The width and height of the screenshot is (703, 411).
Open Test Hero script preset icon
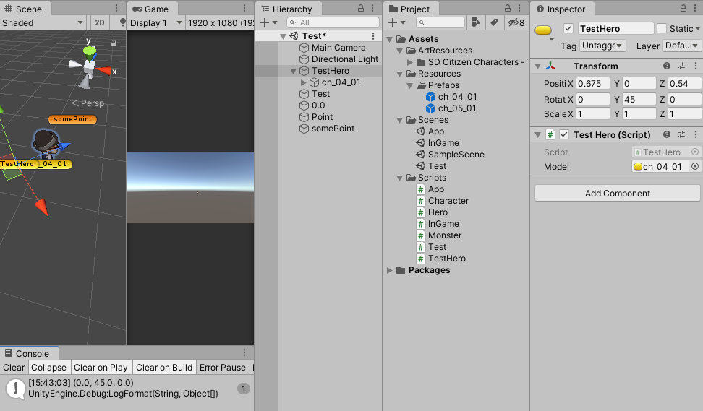tap(681, 134)
